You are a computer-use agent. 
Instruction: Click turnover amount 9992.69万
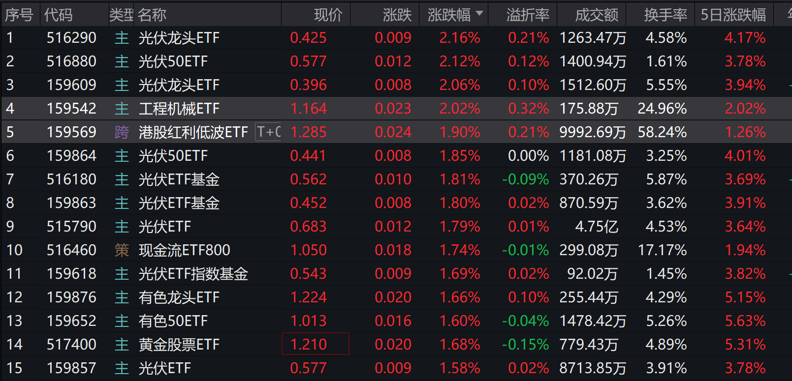tap(593, 132)
